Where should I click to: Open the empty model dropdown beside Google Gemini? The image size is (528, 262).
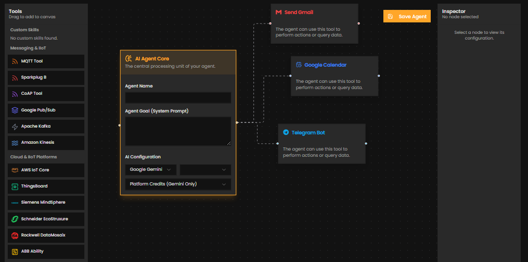205,170
